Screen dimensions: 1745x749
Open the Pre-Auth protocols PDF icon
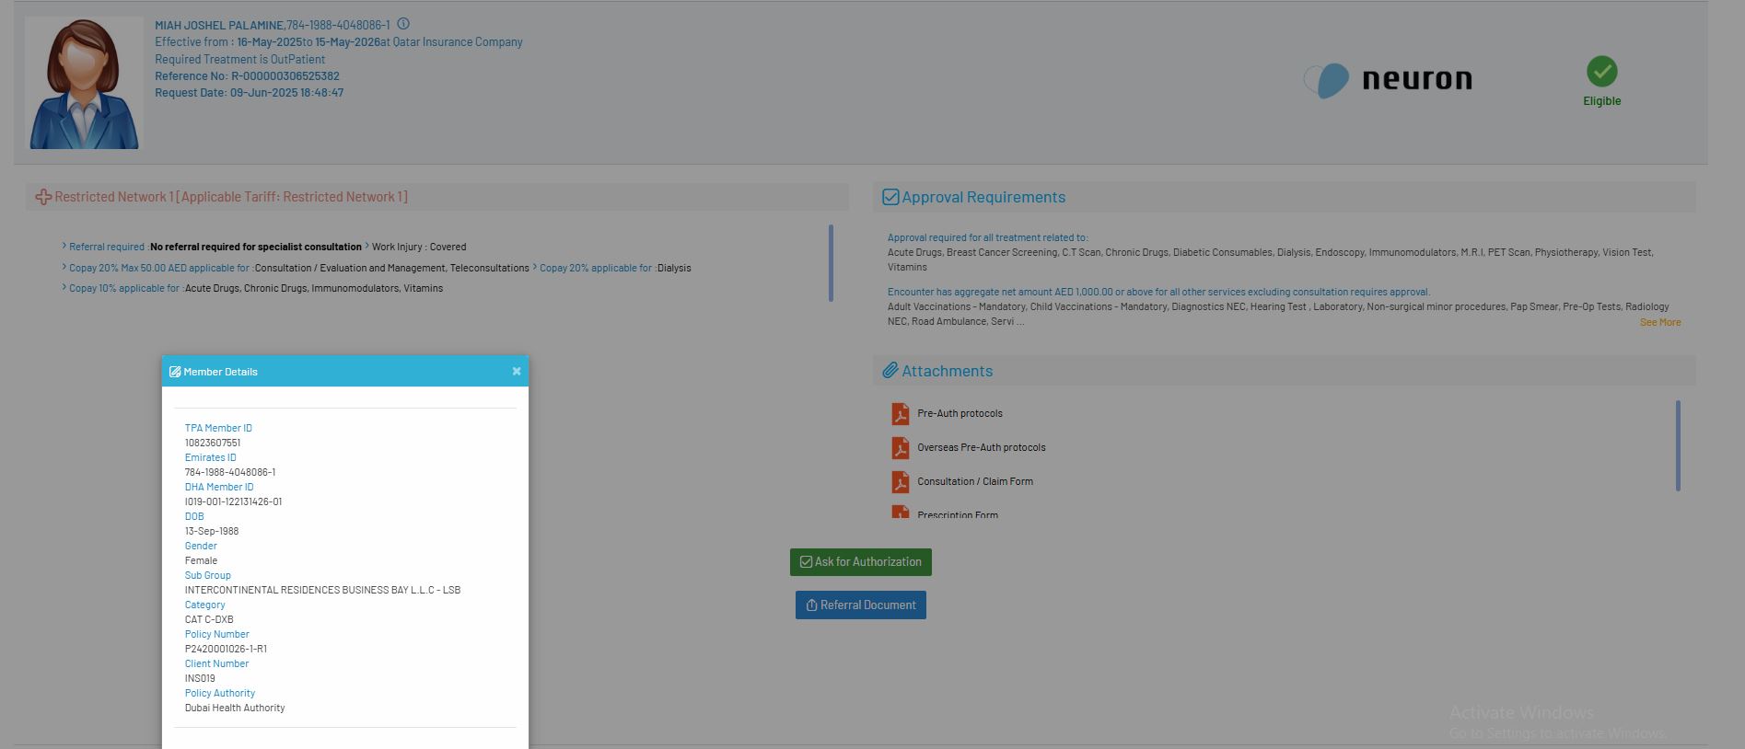click(900, 414)
